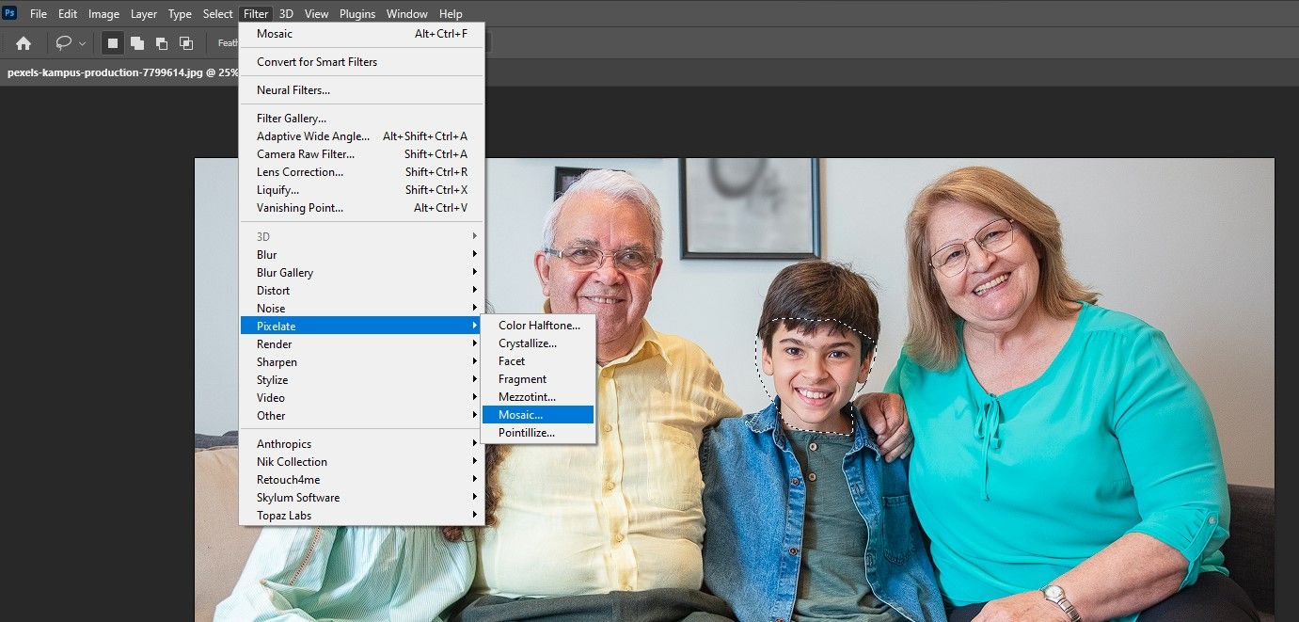
Task: Expand the Stylize submenu
Action: [x=362, y=380]
